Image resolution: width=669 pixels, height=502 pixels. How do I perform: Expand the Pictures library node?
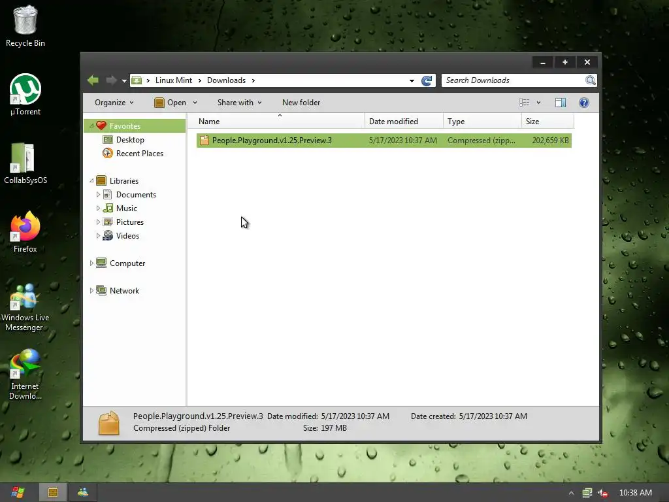pyautogui.click(x=98, y=222)
